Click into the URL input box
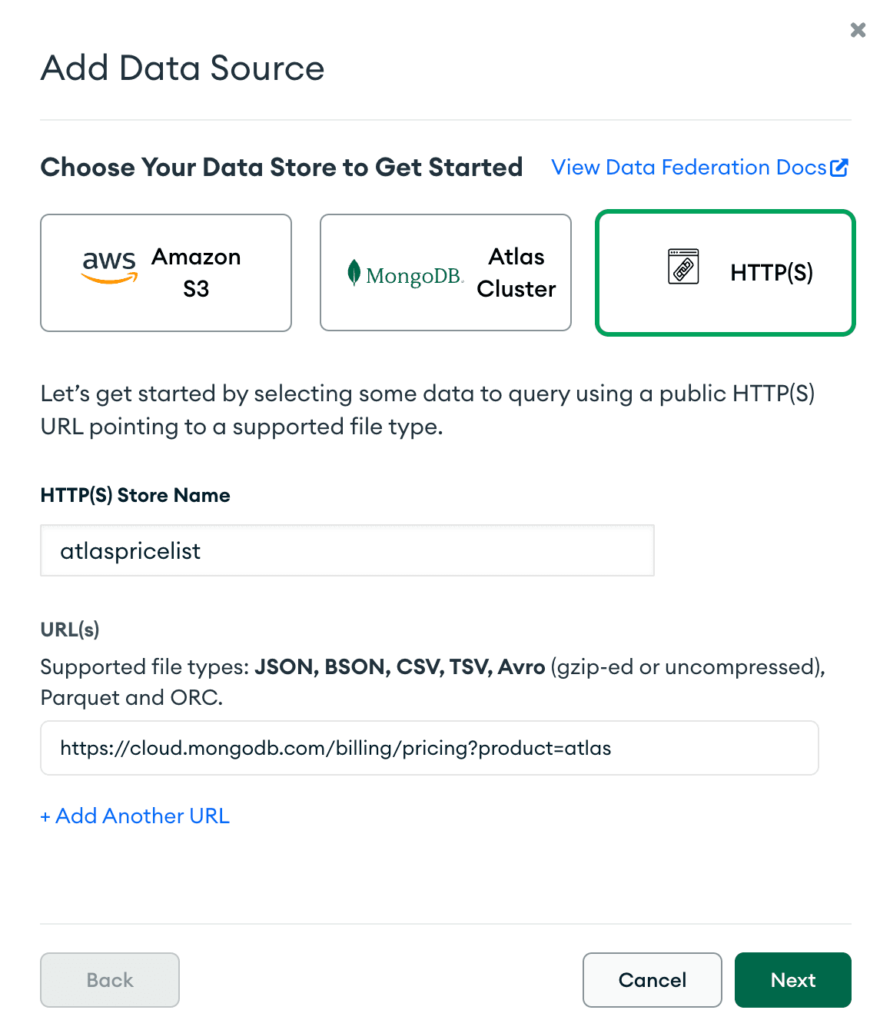Viewport: 870px width, 1030px height. click(429, 748)
